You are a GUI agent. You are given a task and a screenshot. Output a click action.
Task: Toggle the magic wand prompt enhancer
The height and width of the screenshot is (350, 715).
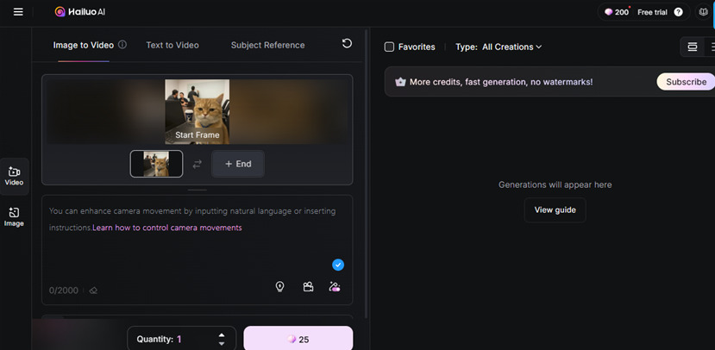(x=335, y=287)
